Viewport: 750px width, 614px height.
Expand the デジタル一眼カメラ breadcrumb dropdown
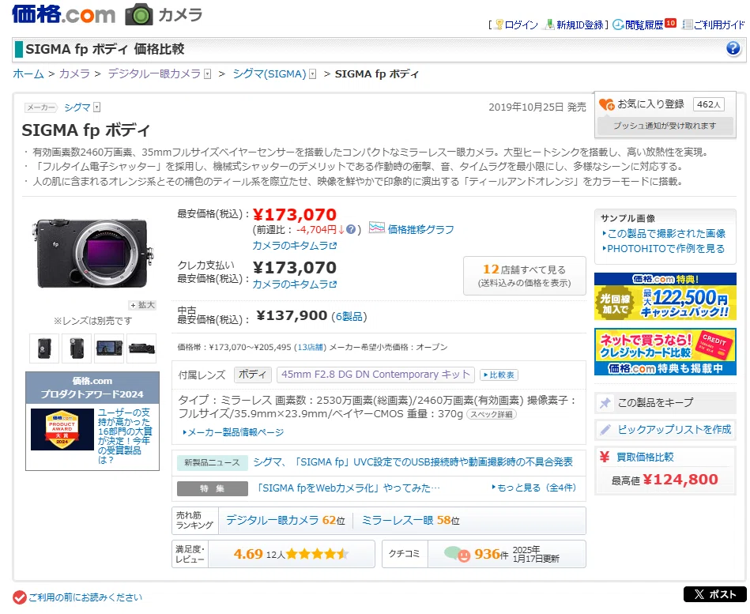(207, 74)
